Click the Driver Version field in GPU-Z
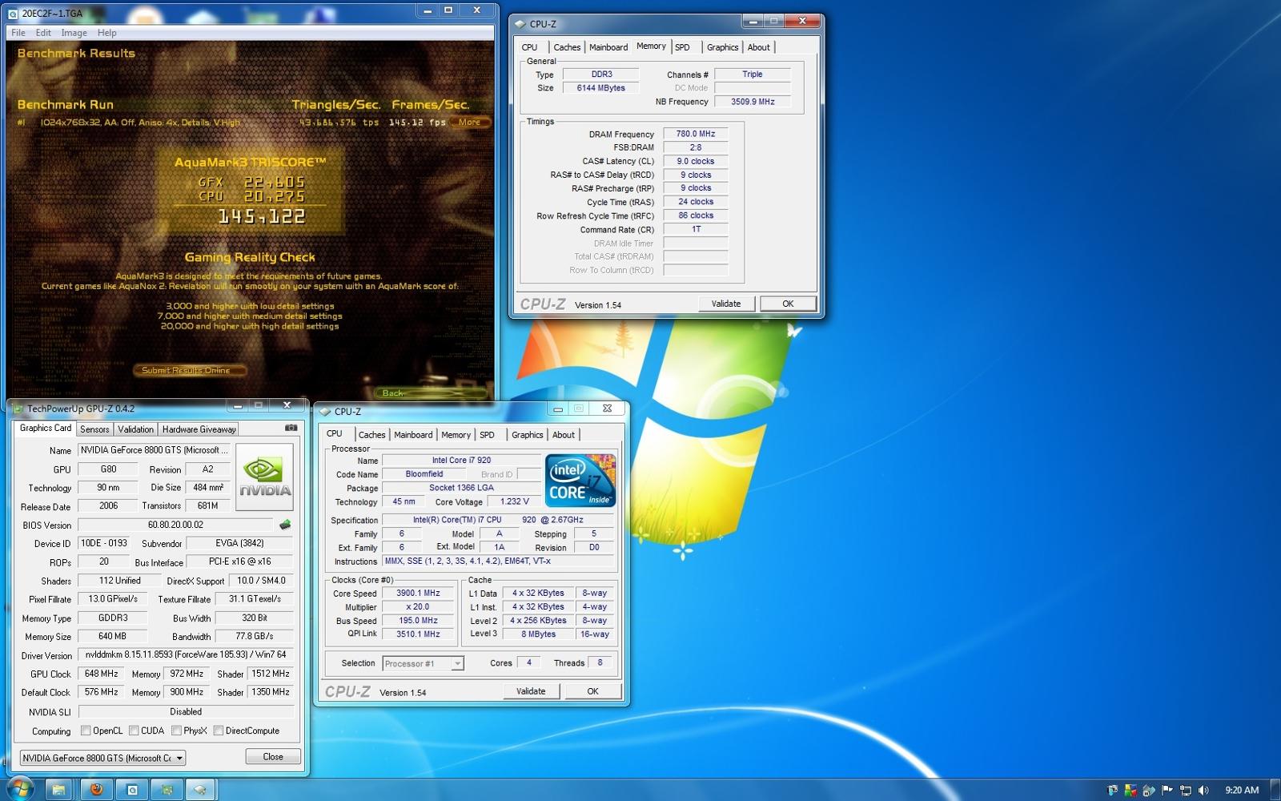The width and height of the screenshot is (1281, 801). point(186,655)
